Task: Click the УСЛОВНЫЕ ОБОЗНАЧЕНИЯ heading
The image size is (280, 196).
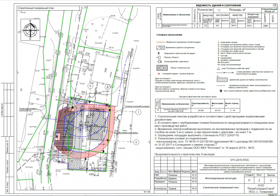Action: pos(169,35)
